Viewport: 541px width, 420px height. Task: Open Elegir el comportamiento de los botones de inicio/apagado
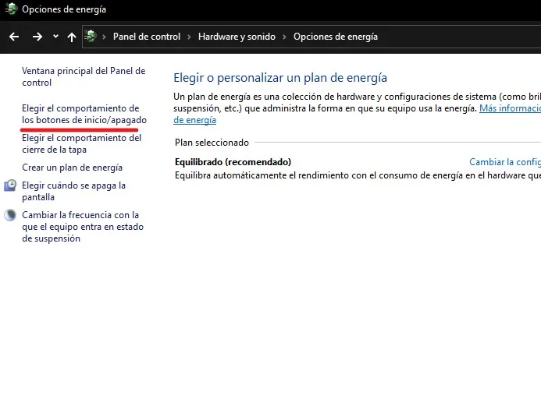(84, 114)
